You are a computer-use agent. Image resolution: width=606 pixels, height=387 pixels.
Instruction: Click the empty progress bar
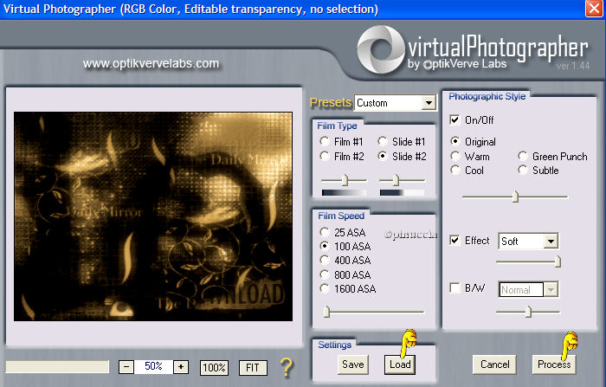[x=57, y=366]
